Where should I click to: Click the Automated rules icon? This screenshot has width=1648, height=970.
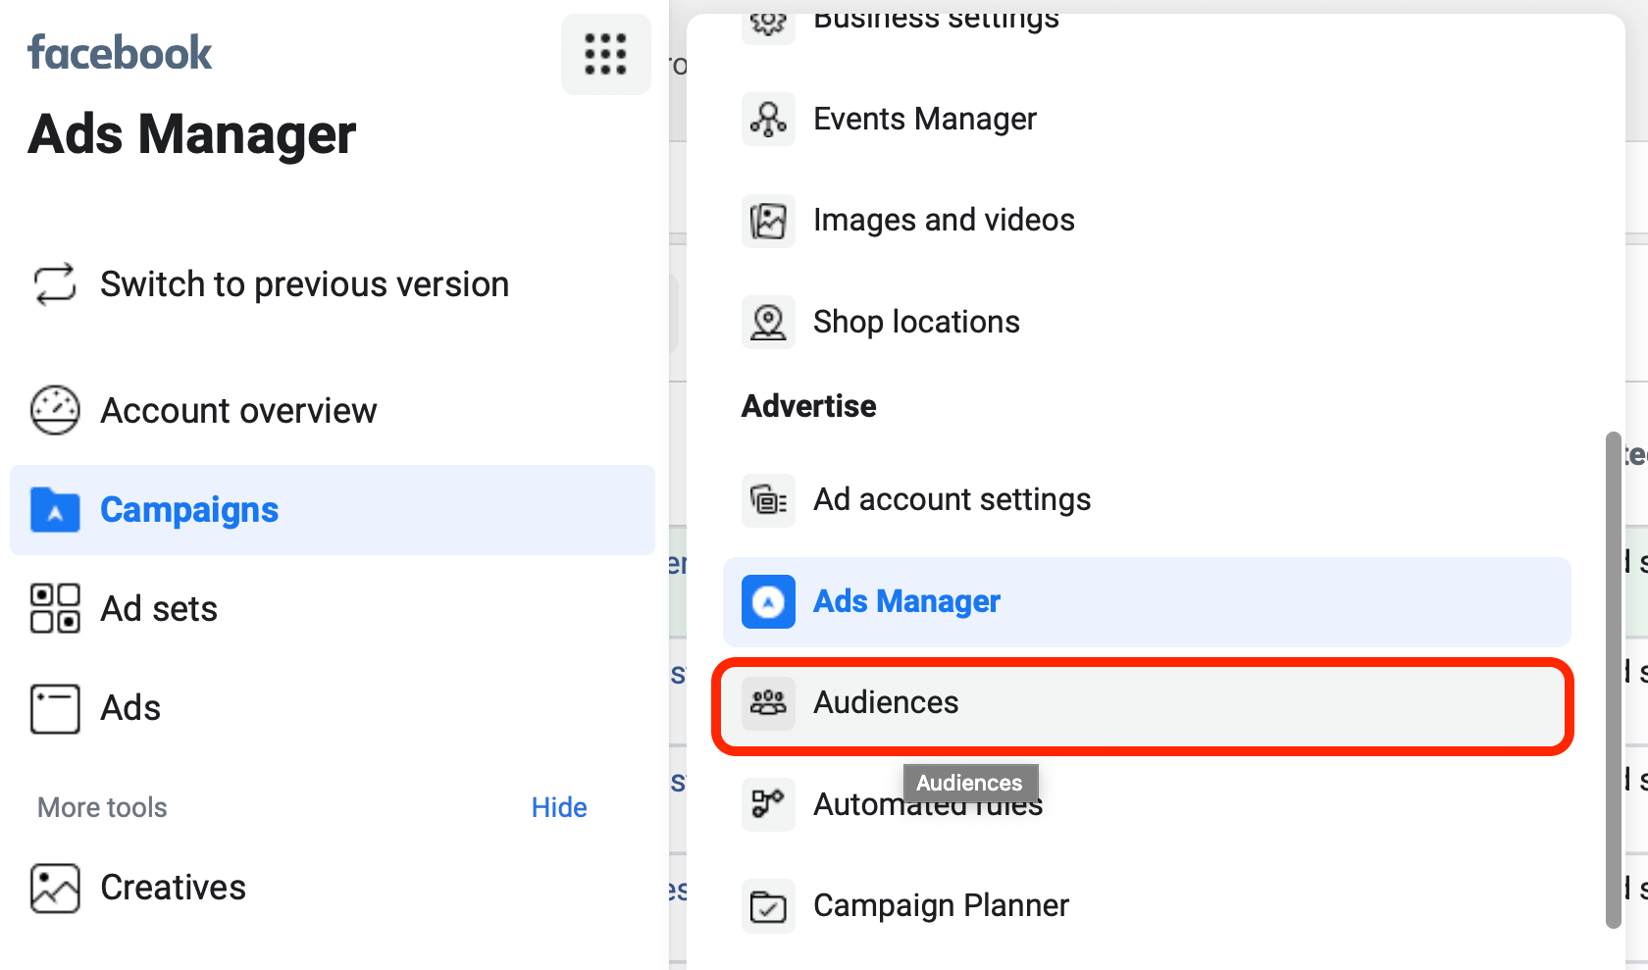click(x=768, y=804)
